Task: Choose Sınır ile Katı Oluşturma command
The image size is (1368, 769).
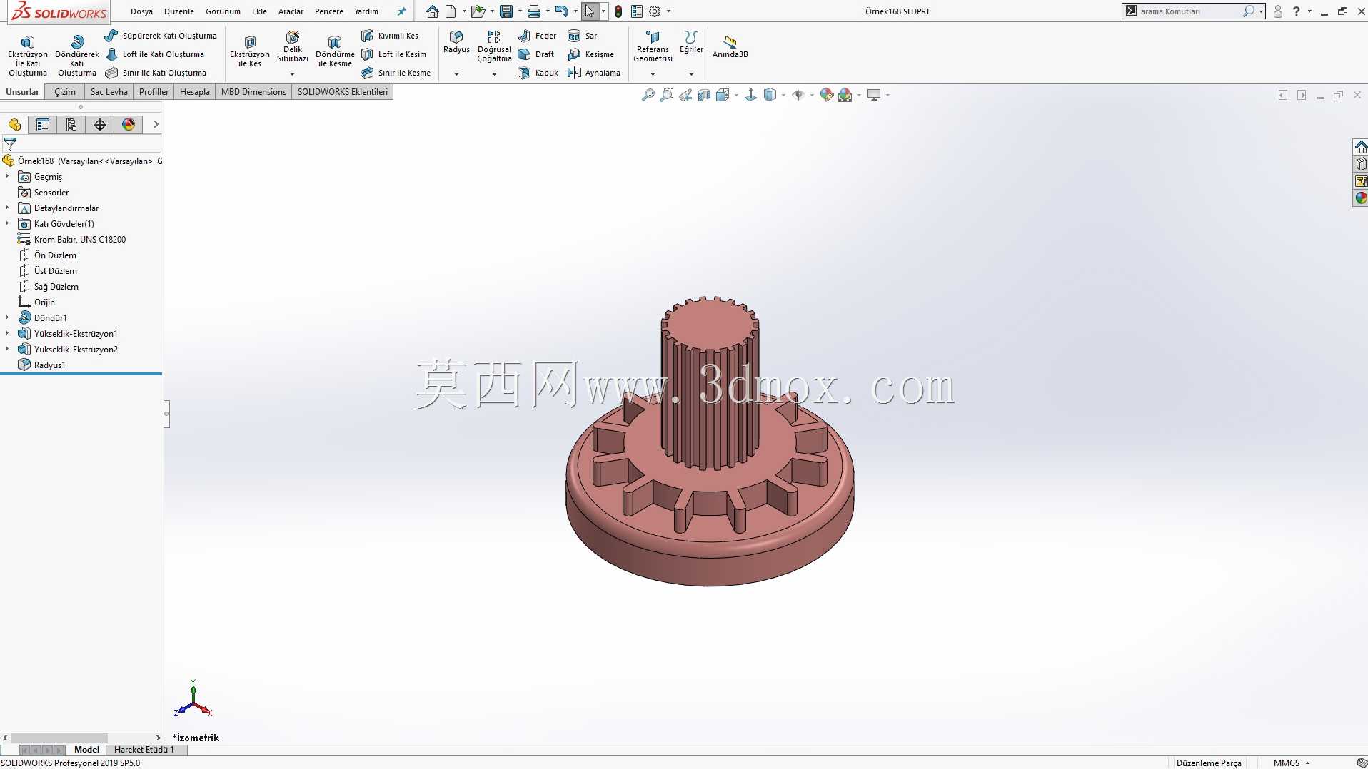Action: [156, 73]
